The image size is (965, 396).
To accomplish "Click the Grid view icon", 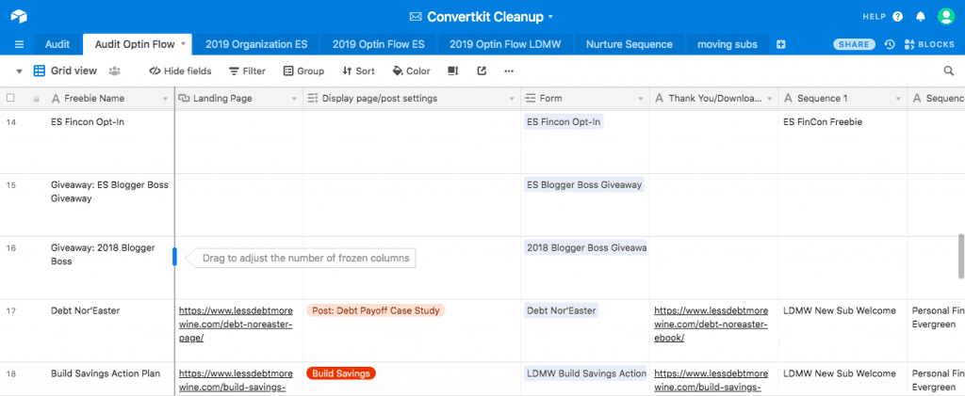I will coord(40,71).
